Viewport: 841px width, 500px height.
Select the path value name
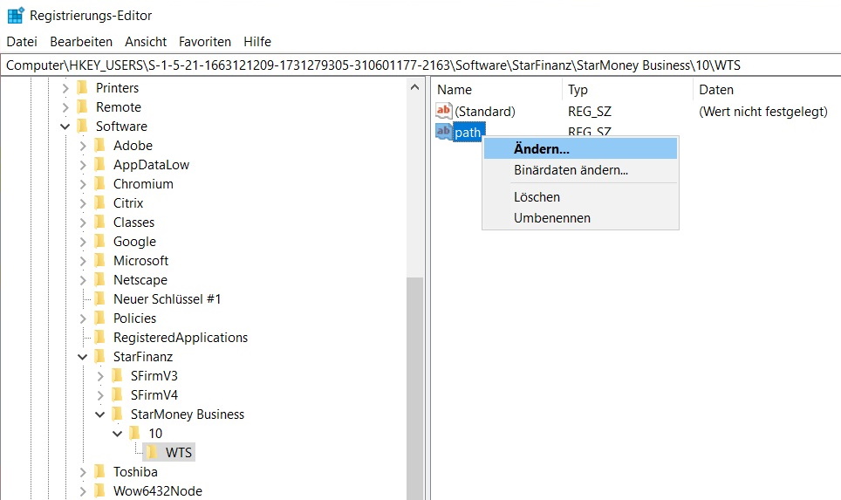tap(468, 132)
